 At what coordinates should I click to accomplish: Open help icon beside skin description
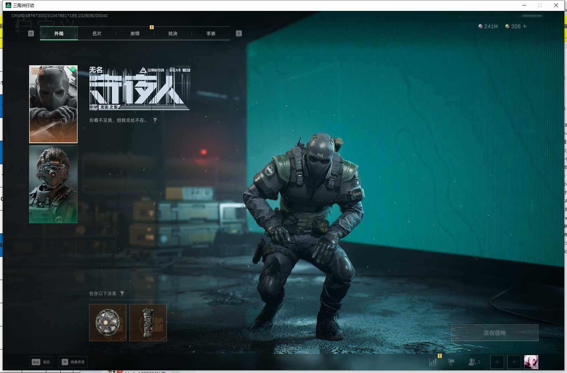pos(155,120)
